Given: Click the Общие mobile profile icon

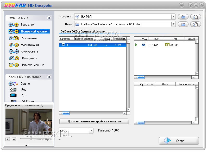Looking at the screenshot, I should (x=13, y=84).
